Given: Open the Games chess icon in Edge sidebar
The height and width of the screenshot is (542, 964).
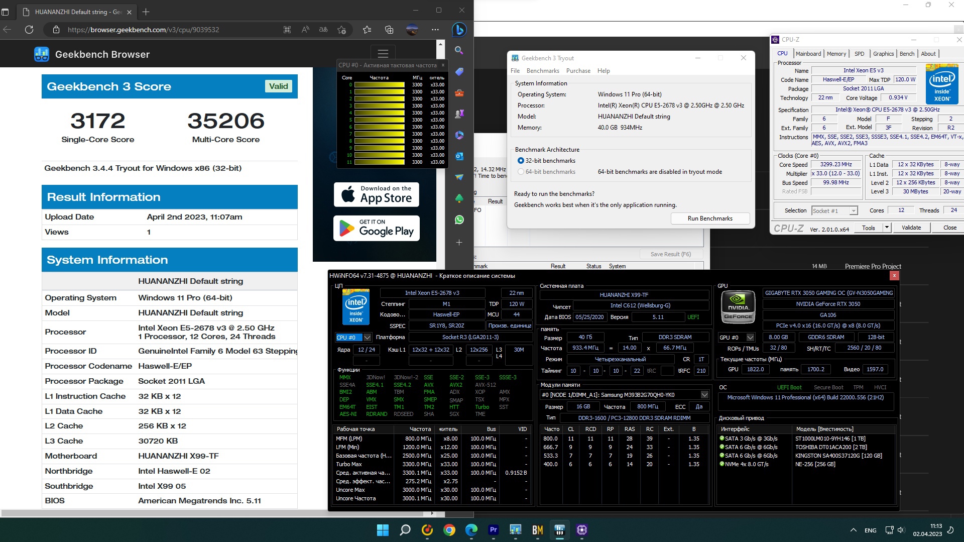Looking at the screenshot, I should (459, 114).
